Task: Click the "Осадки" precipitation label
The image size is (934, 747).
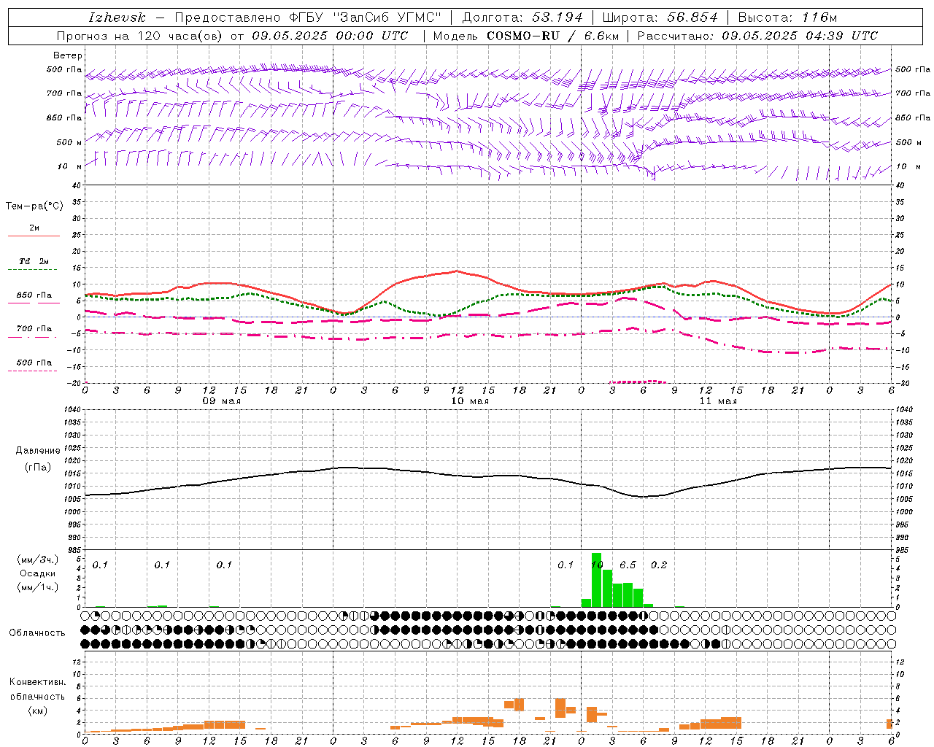Action: click(x=36, y=573)
